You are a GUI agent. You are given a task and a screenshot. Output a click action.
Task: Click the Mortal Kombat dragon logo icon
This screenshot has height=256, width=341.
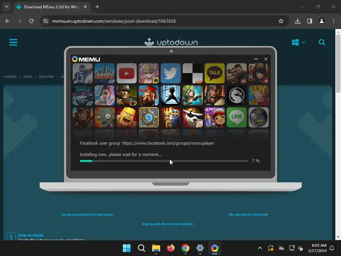coord(237,95)
